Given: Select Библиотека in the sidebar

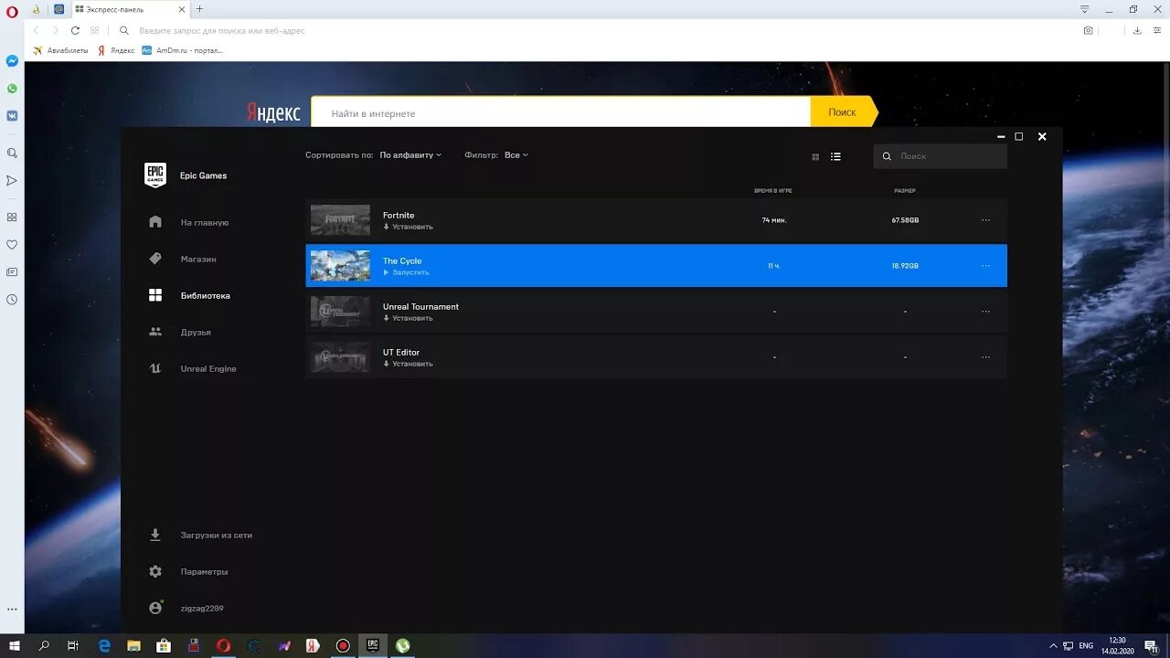Looking at the screenshot, I should (189, 295).
